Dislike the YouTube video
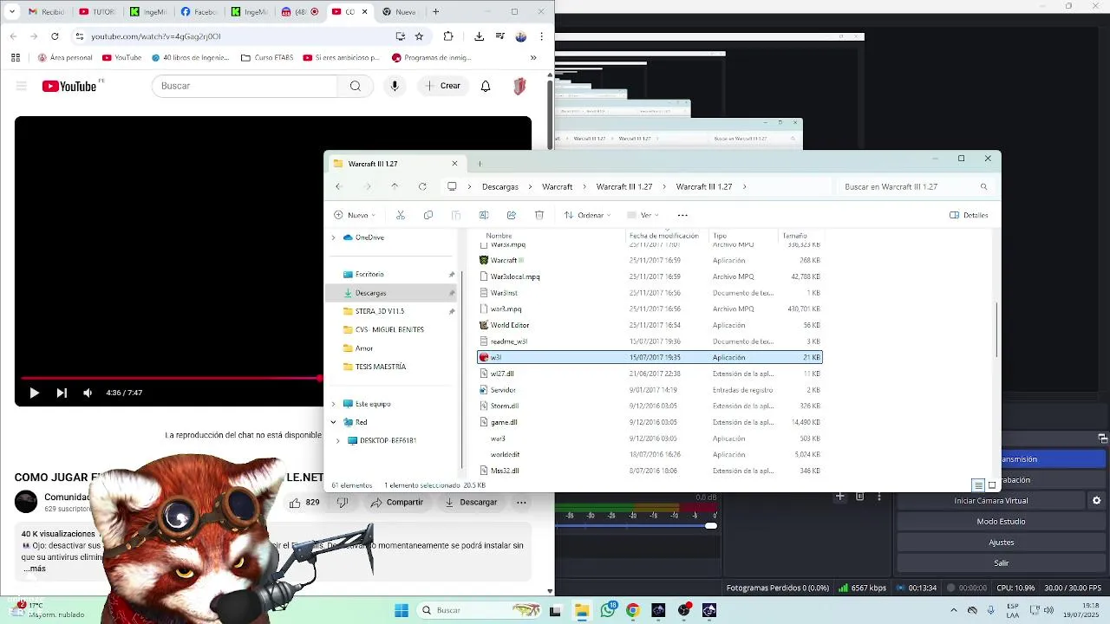1110x624 pixels. pyautogui.click(x=343, y=502)
